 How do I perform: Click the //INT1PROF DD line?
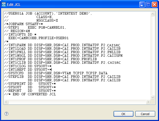pos(50,59)
